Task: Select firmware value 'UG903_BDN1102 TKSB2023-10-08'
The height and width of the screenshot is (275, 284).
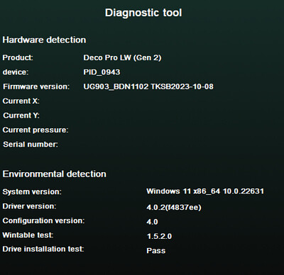Action: pos(148,86)
